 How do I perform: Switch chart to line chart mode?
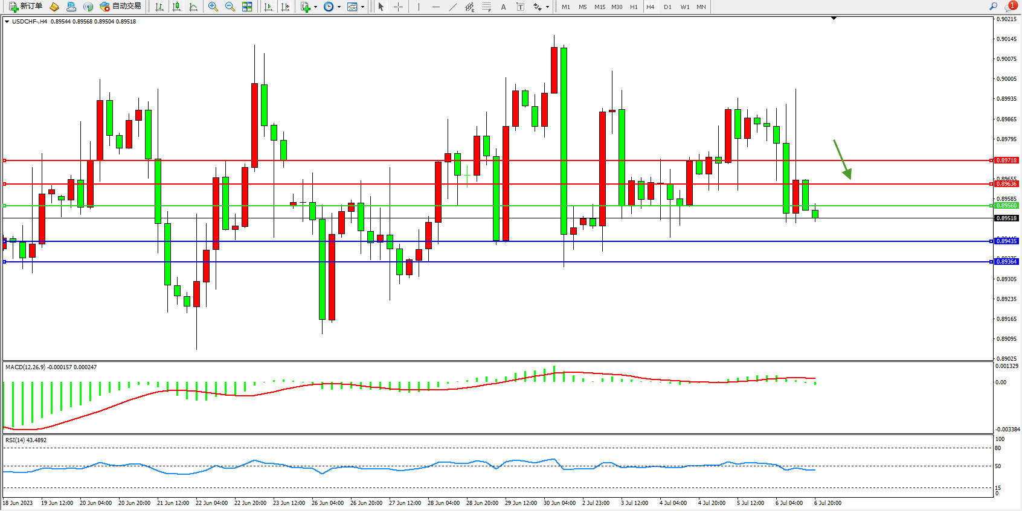coord(193,7)
